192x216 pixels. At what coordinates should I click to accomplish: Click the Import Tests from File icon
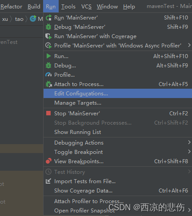pyautogui.click(x=48, y=181)
